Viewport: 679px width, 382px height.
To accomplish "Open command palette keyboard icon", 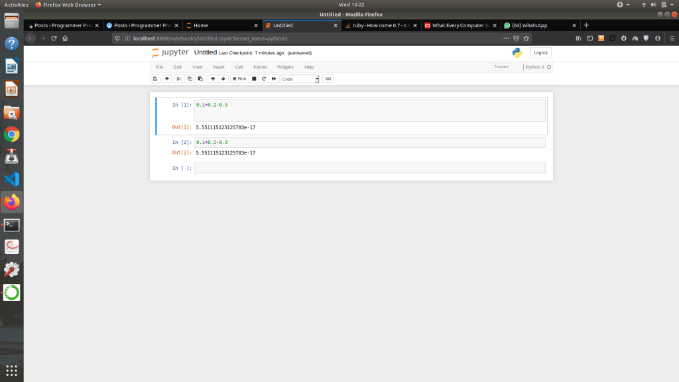I will click(328, 79).
